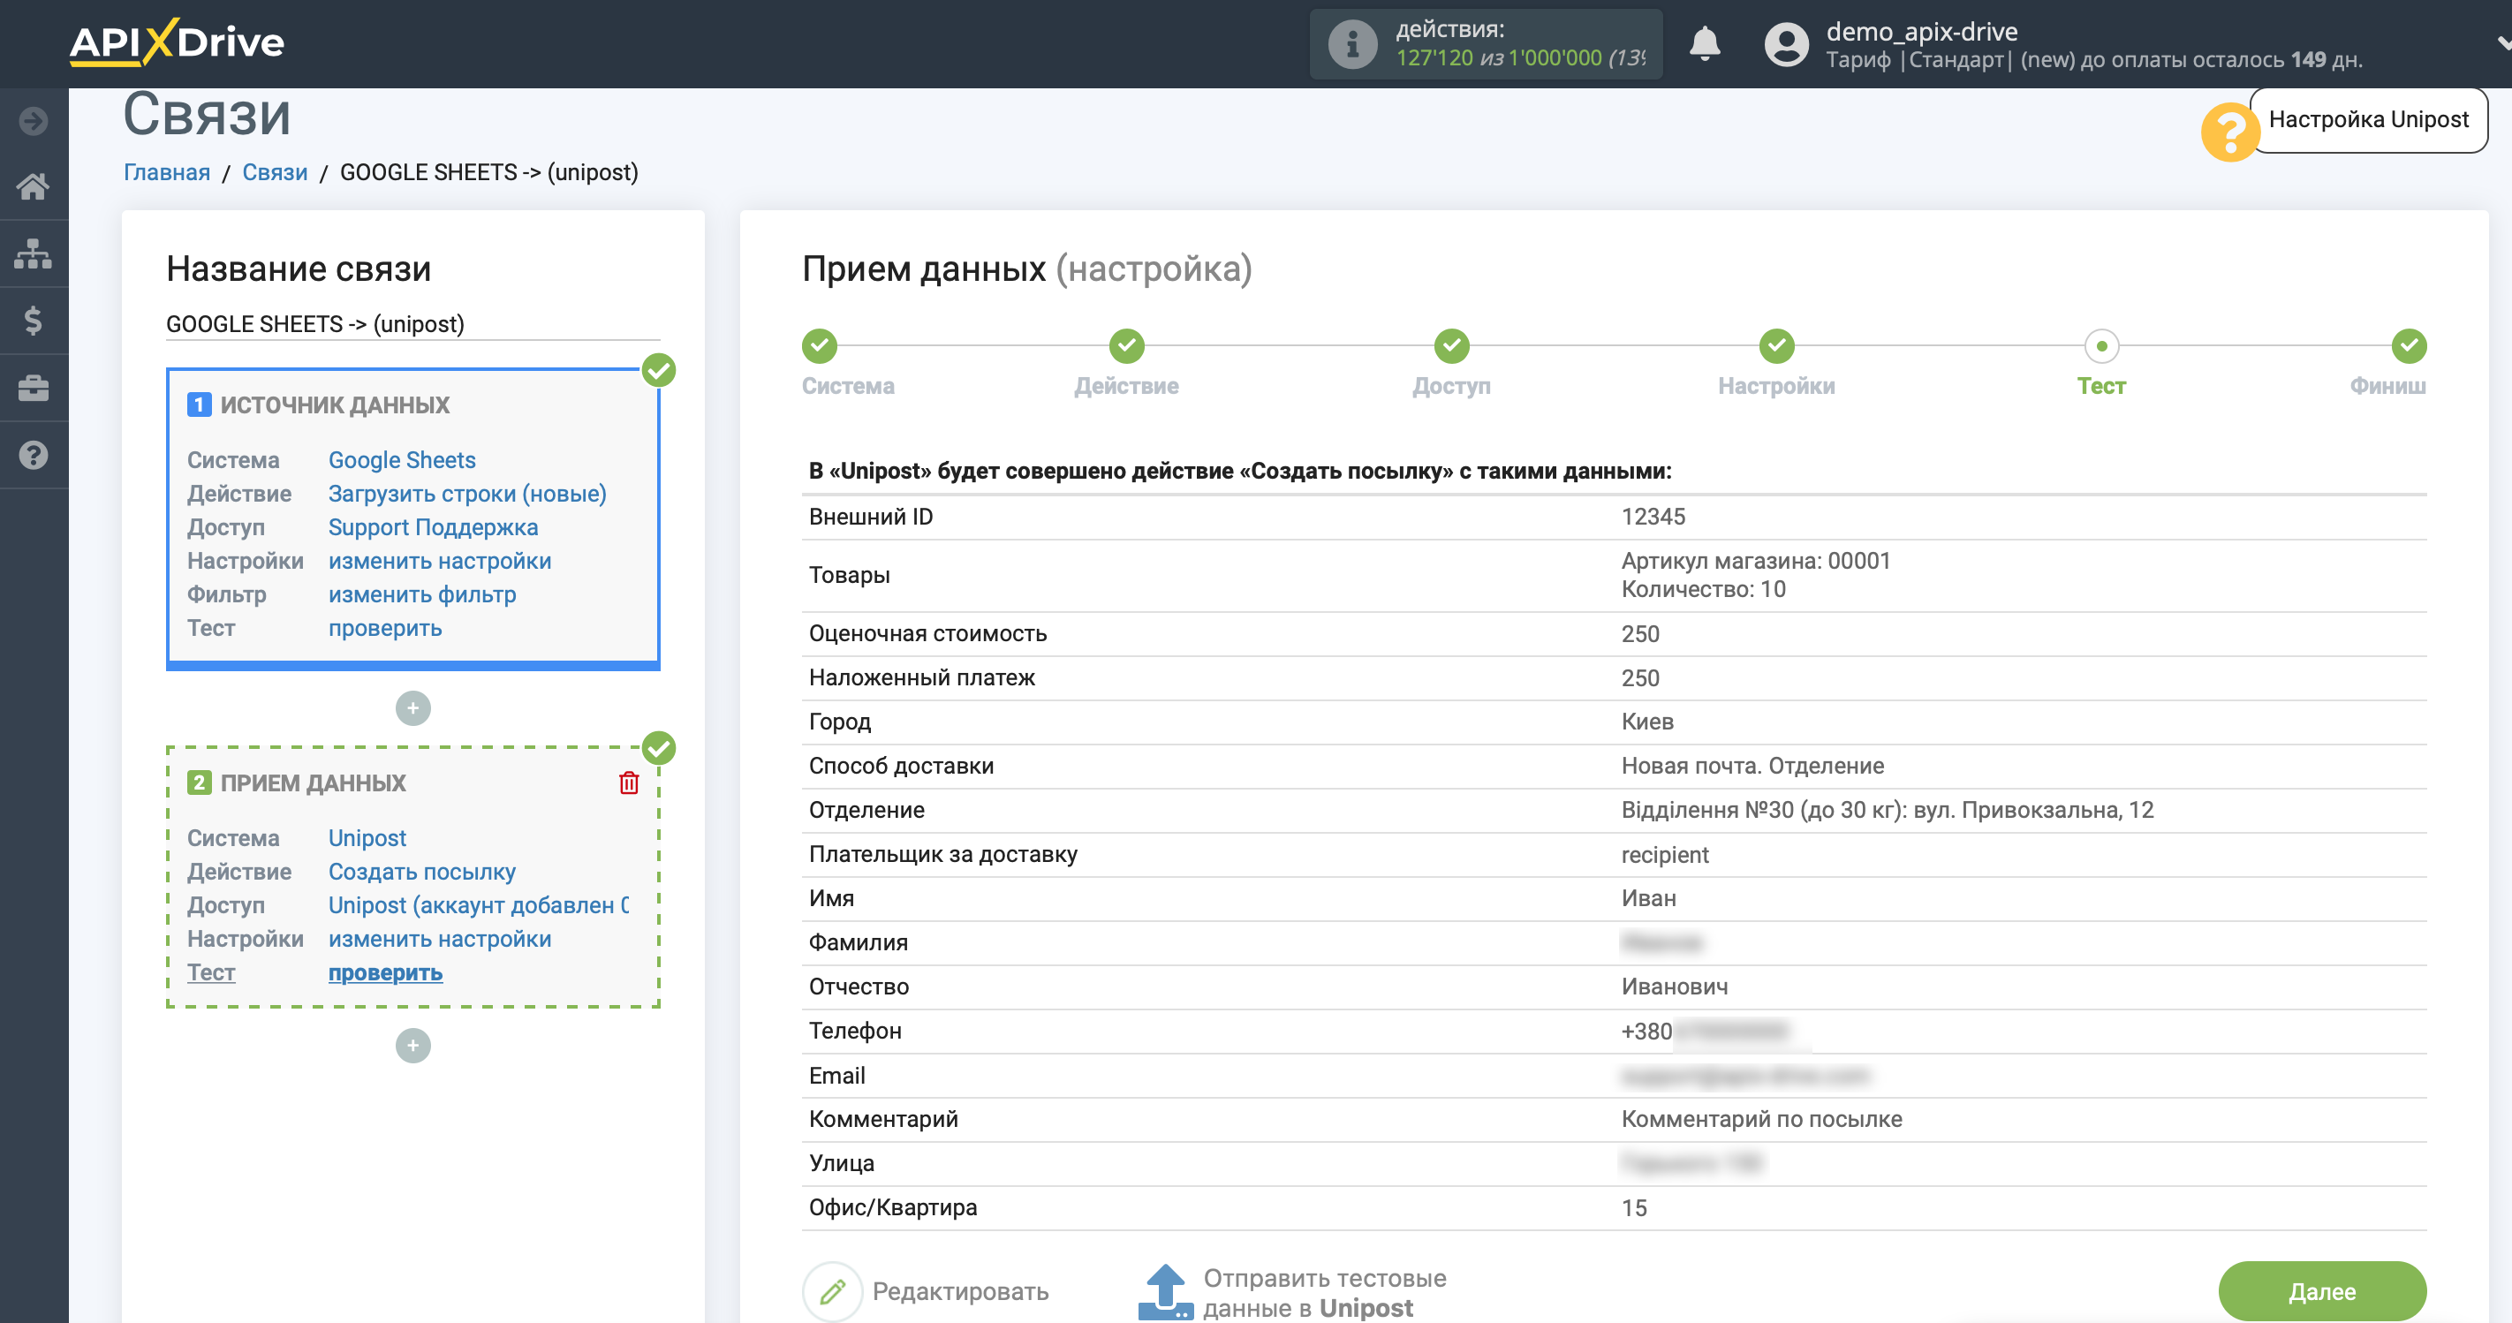Viewport: 2512px width, 1323px height.
Task: Open Главная breadcrumb link
Action: point(167,172)
